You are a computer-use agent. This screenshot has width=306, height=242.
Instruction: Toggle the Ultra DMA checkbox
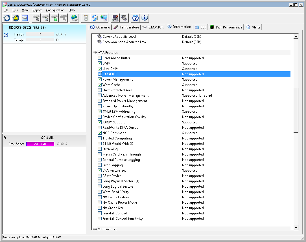point(100,69)
